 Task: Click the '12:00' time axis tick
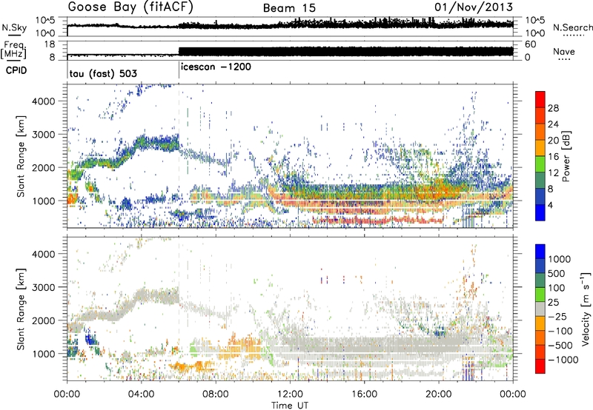click(290, 394)
